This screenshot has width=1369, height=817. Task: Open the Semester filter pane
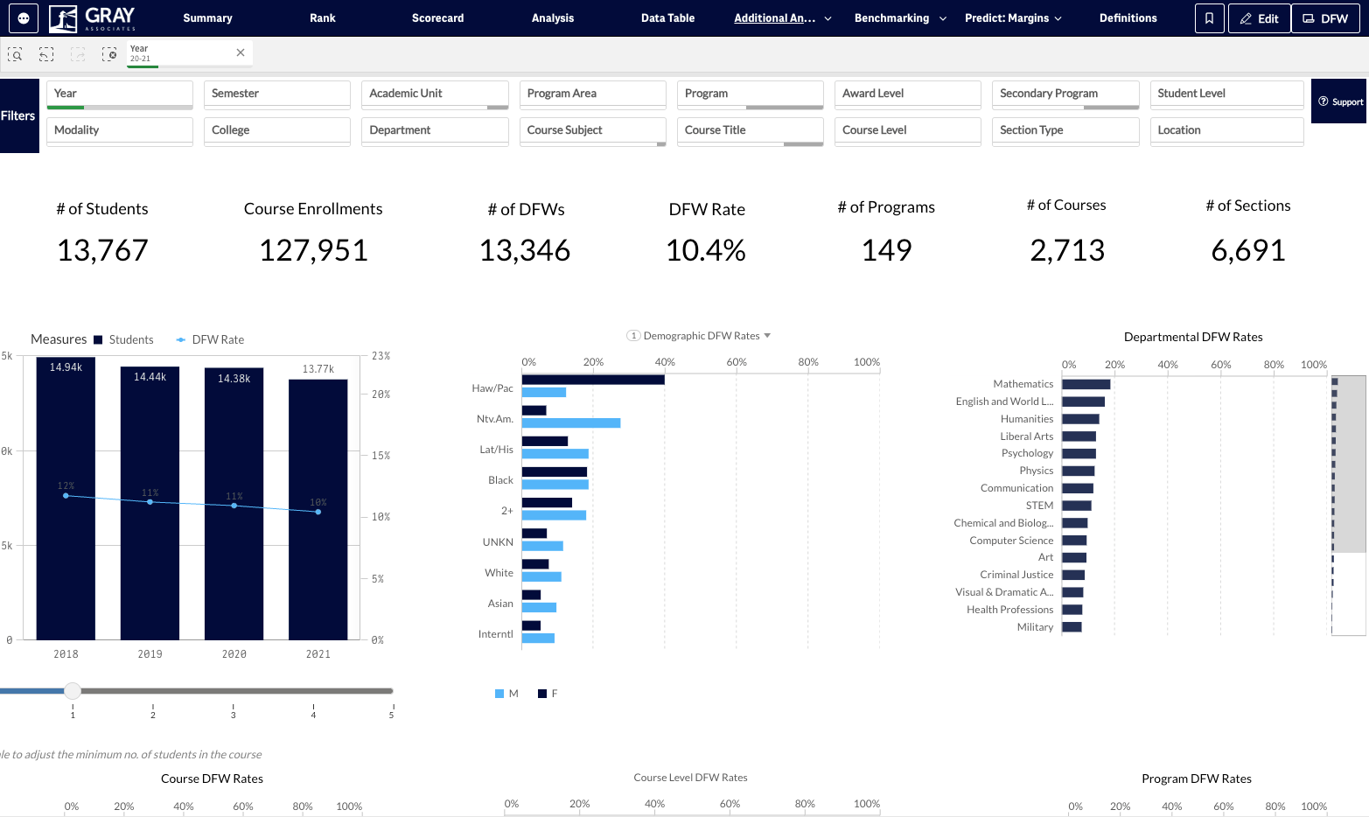[277, 94]
